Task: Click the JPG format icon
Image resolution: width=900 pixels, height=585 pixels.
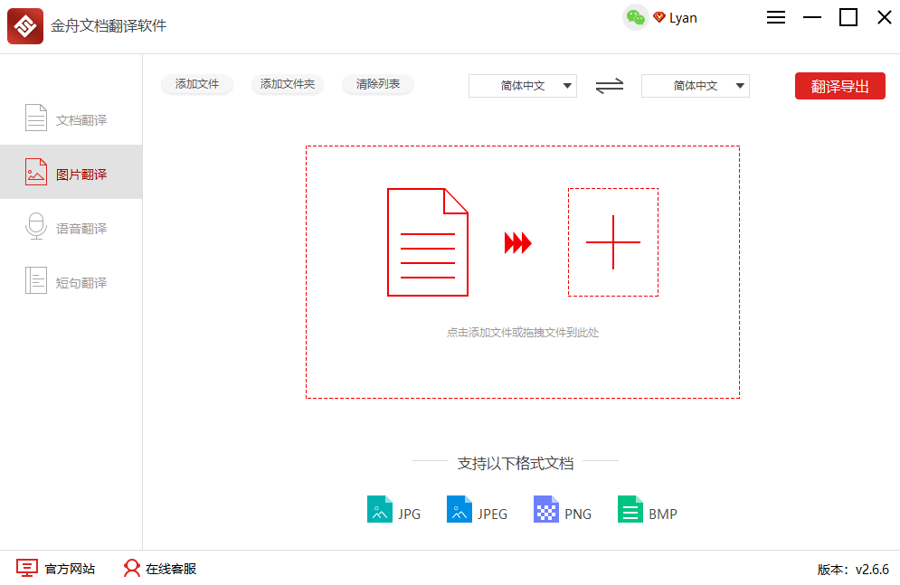Action: pos(380,510)
